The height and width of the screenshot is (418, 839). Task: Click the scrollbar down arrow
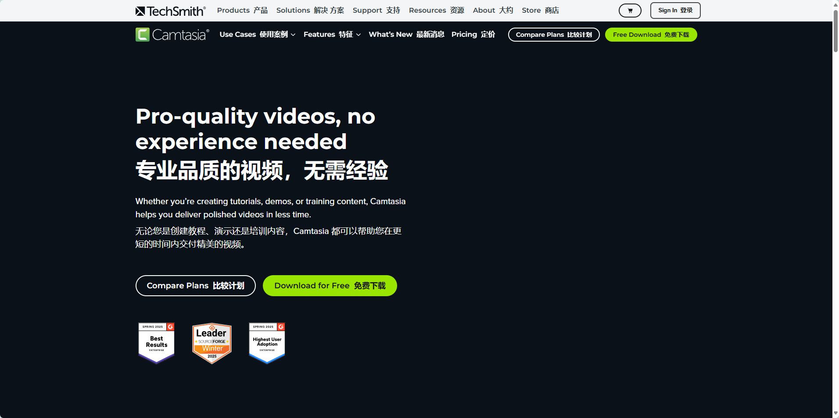pyautogui.click(x=835, y=413)
